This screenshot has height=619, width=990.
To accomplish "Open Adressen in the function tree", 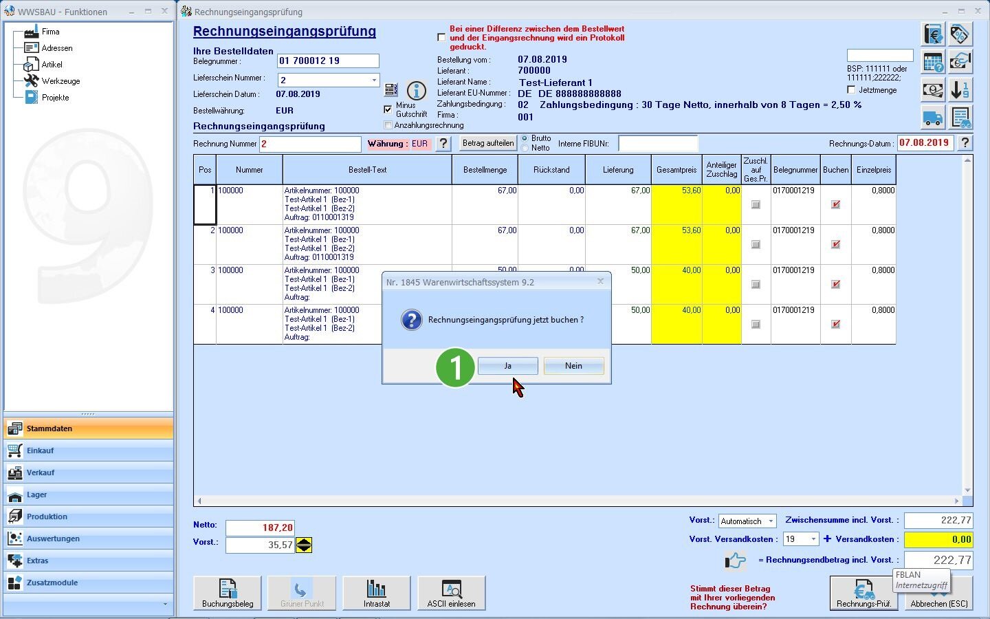I will click(x=56, y=48).
